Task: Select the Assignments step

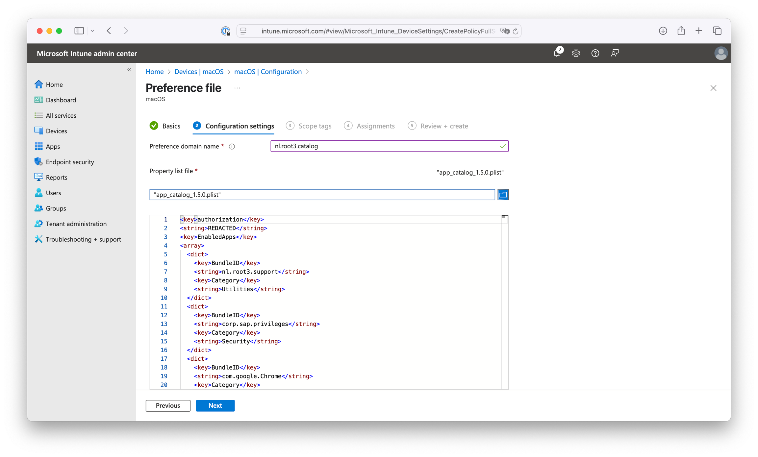Action: click(x=369, y=126)
